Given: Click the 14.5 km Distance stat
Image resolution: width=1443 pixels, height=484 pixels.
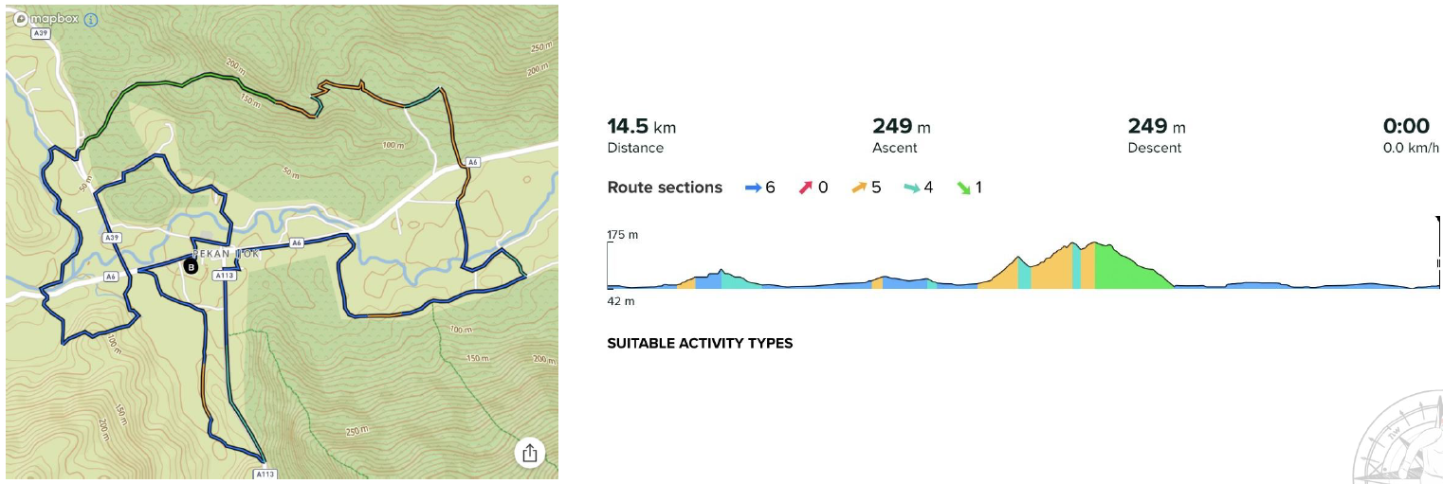Looking at the screenshot, I should 641,127.
